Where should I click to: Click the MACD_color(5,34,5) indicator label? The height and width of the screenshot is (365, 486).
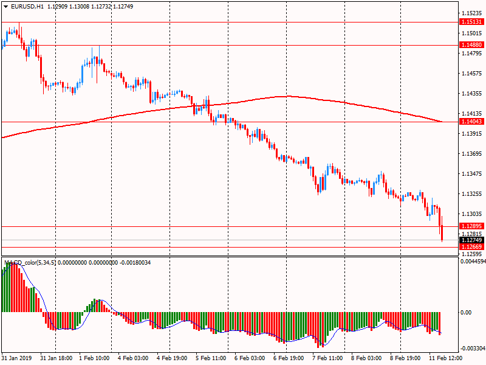click(x=30, y=263)
